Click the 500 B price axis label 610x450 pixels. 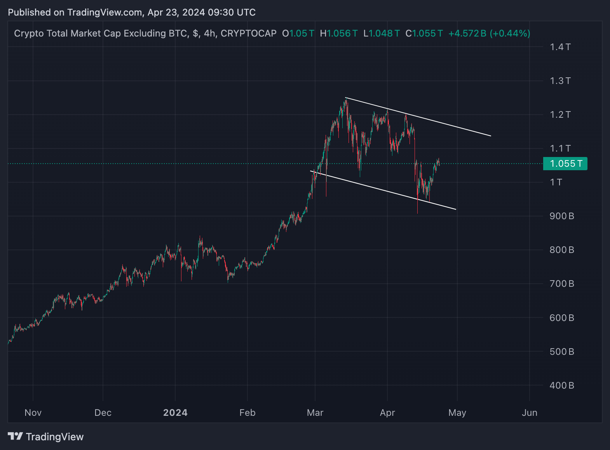pyautogui.click(x=562, y=352)
